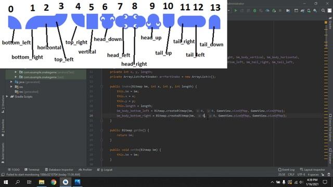Click the Windows Start button
The image size is (333, 187).
coord(6,182)
